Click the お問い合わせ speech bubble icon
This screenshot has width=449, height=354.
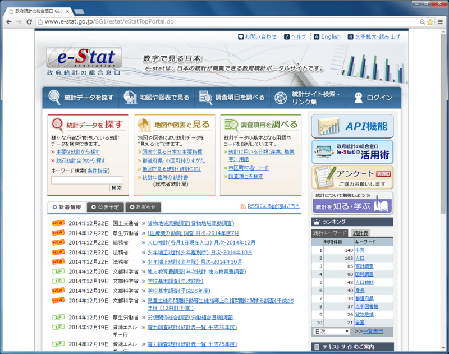pos(241,36)
